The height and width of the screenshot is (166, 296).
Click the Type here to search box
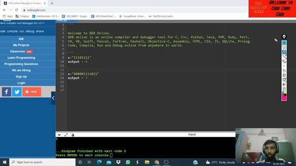pyautogui.click(x=42, y=162)
